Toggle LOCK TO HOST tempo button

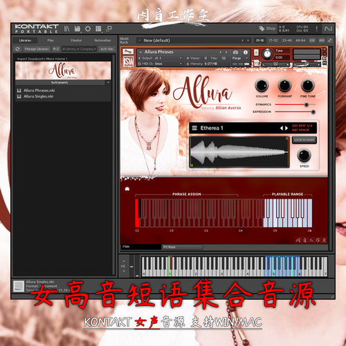[304, 140]
